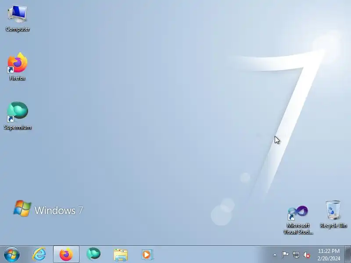This screenshot has width=351, height=263.
Task: Select the Firefox desktop shortcut
Action: pos(18,67)
